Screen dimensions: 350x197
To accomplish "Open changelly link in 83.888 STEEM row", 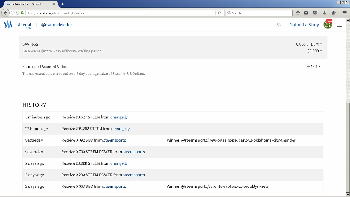I will point(119,163).
